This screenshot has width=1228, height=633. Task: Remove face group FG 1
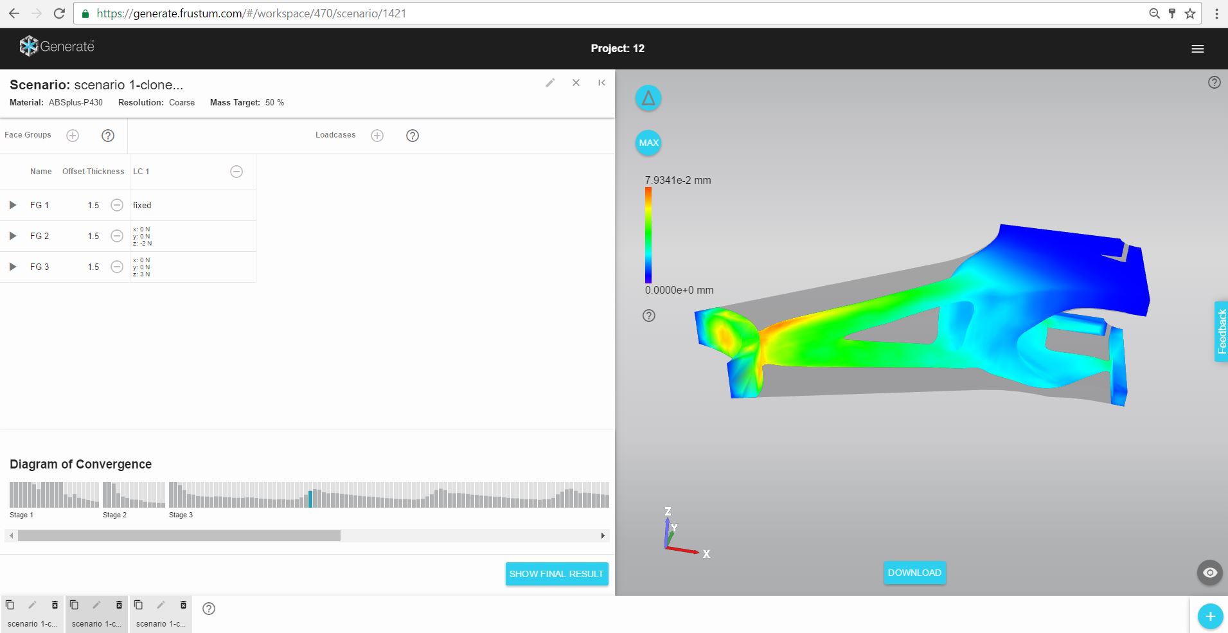pos(117,205)
